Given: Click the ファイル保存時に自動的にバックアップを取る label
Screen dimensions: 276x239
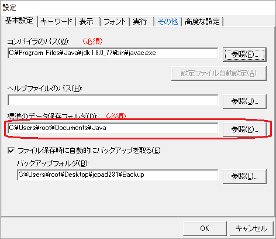Looking at the screenshot, I should [x=89, y=151].
